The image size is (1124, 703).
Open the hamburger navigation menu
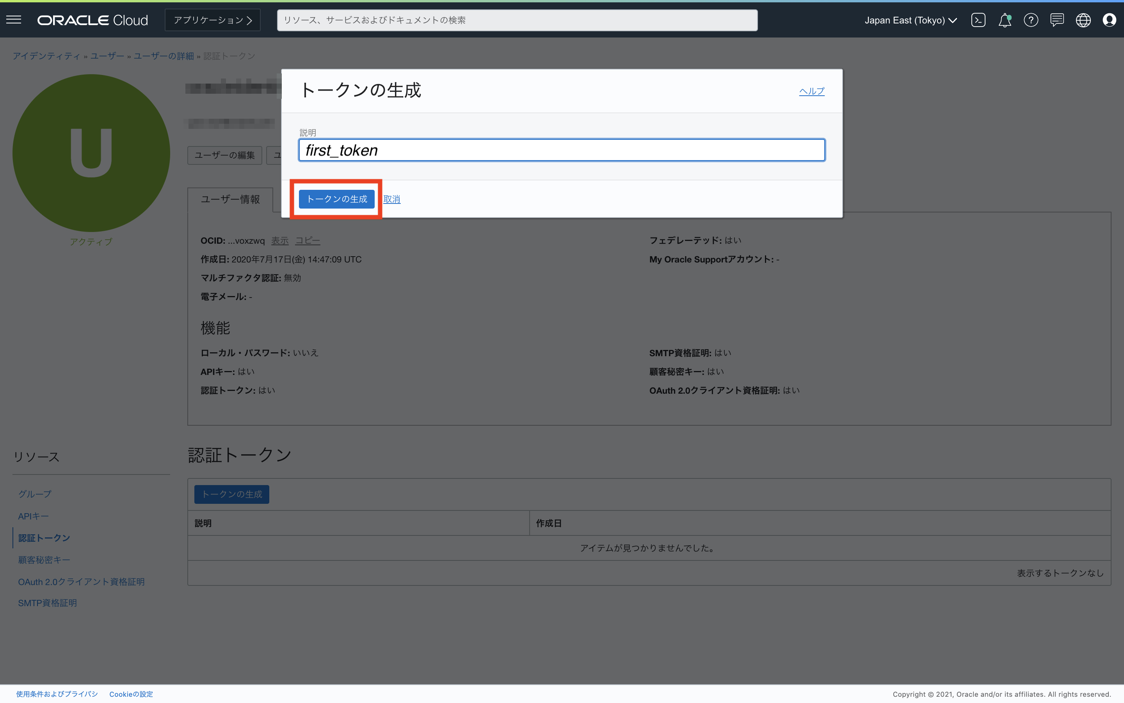pos(14,20)
